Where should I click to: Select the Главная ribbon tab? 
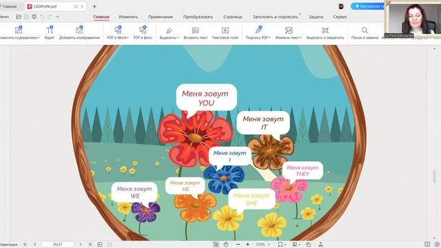pos(101,17)
